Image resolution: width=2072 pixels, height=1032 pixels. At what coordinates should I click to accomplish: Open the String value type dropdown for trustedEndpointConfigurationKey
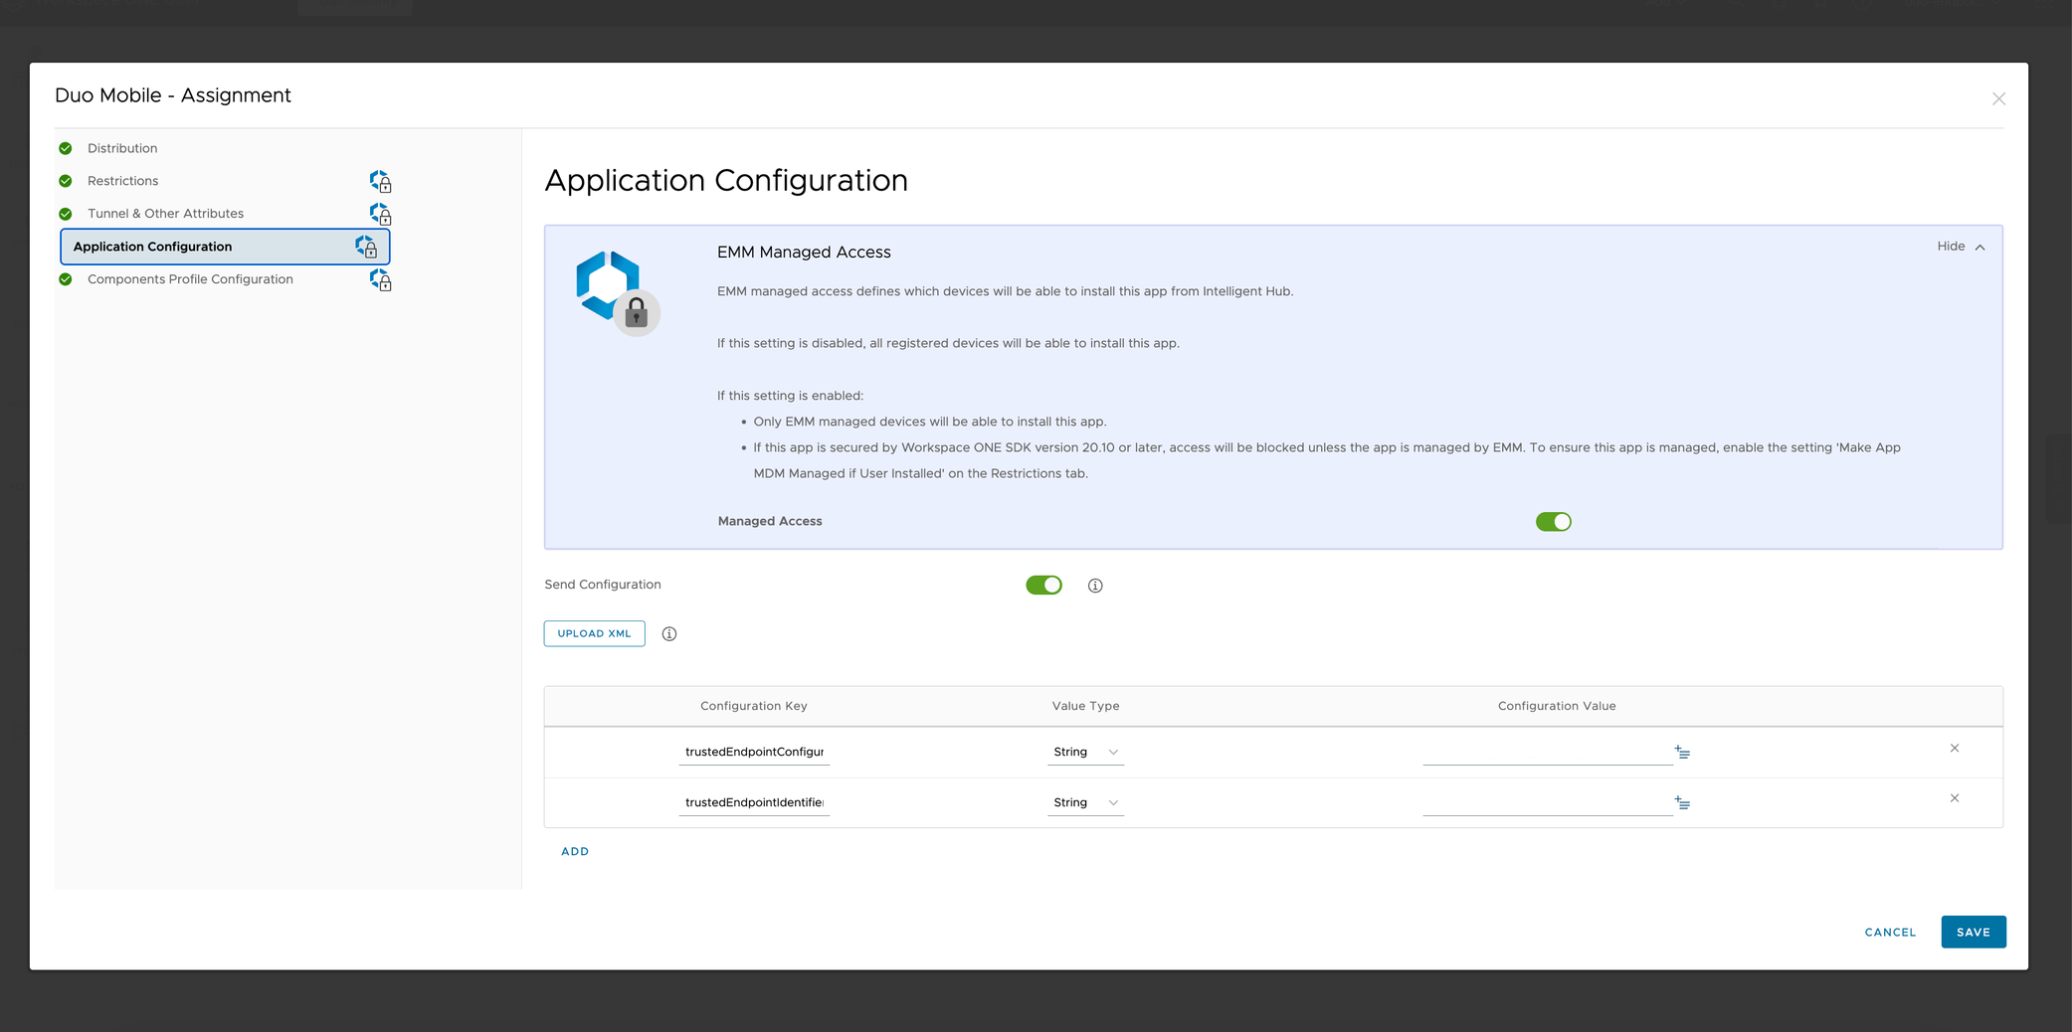pos(1085,752)
